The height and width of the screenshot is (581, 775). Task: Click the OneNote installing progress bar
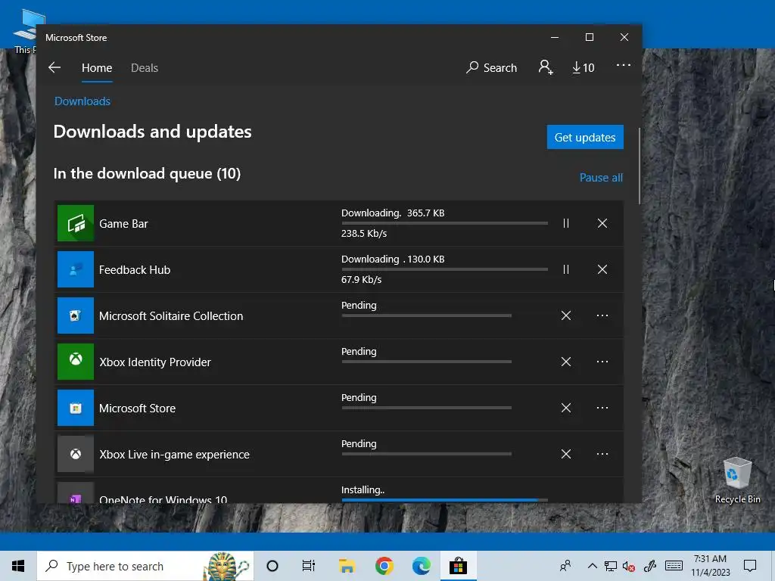click(x=444, y=500)
